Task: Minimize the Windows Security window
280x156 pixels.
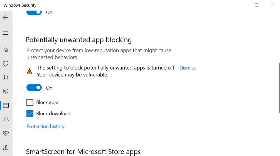Action: (241, 5)
